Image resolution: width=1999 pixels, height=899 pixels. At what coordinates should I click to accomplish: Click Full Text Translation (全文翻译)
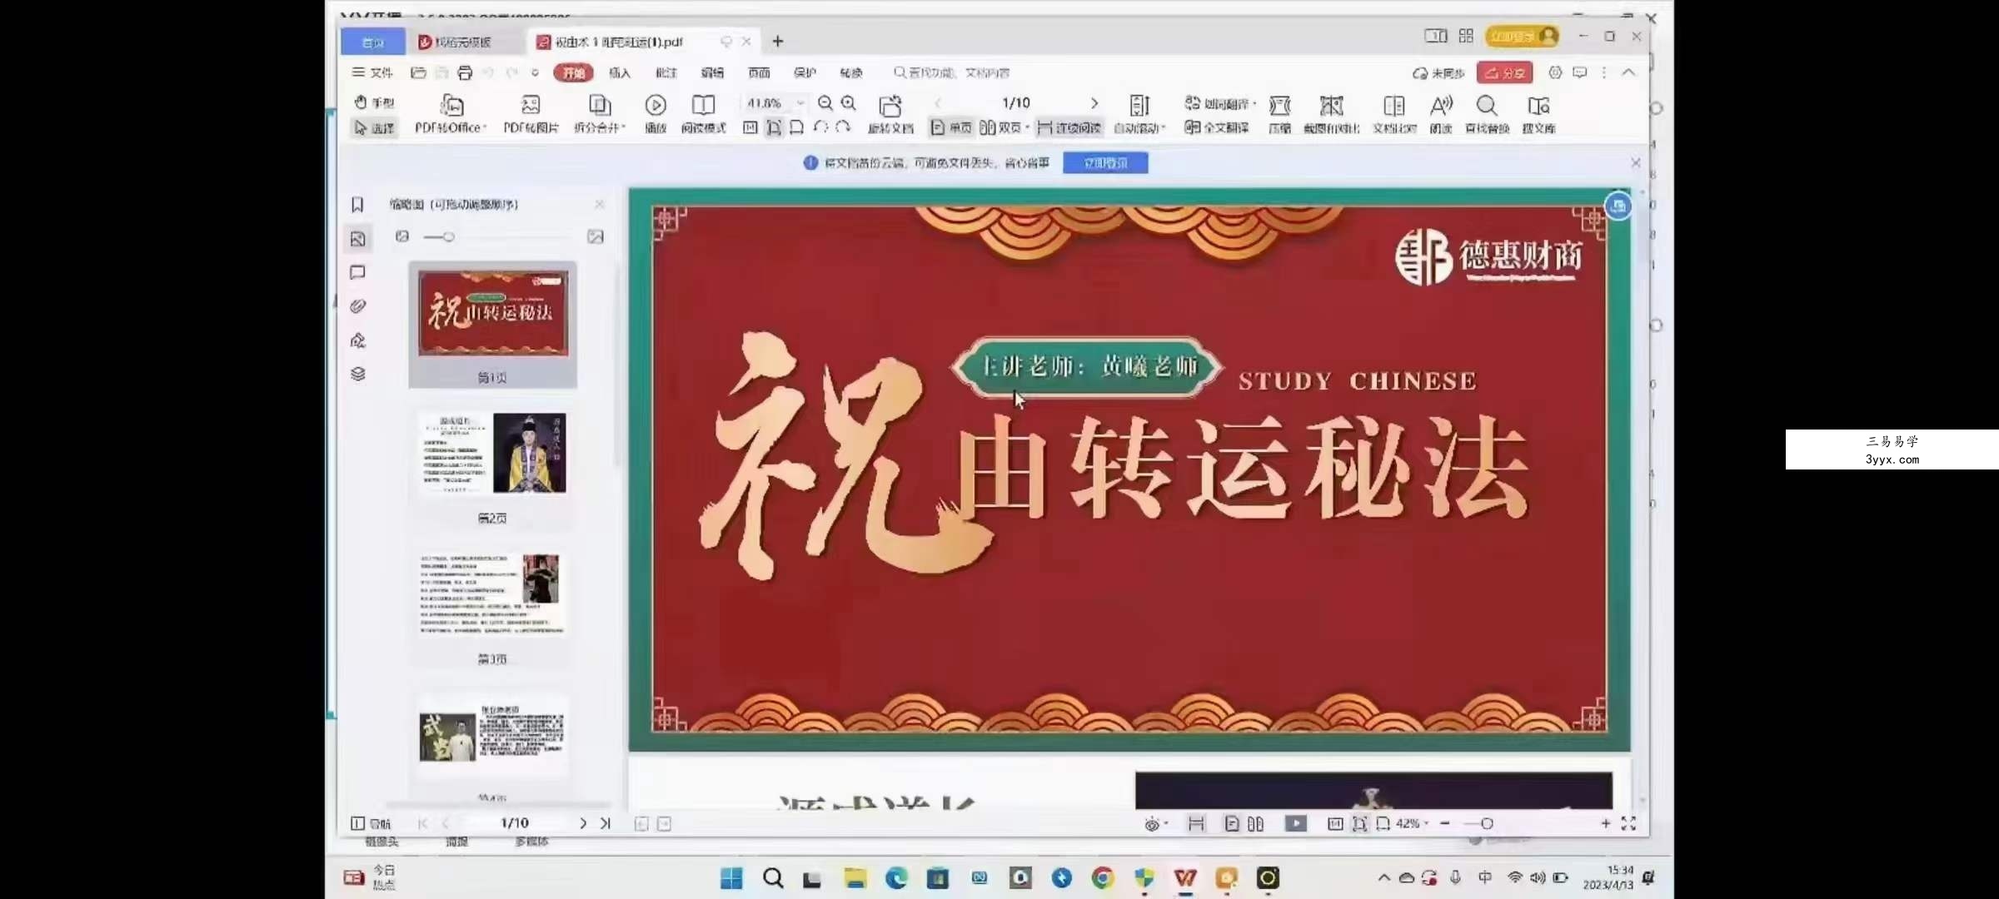tap(1217, 127)
